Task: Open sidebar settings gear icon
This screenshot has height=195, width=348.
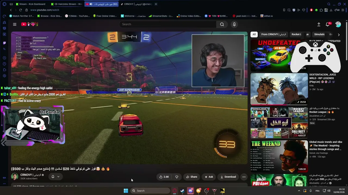Action: [x=4, y=76]
